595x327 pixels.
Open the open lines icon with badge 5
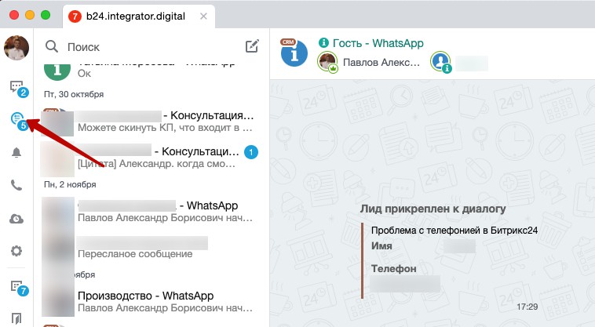pyautogui.click(x=19, y=121)
